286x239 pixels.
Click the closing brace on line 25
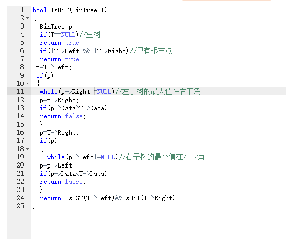[x=34, y=206]
